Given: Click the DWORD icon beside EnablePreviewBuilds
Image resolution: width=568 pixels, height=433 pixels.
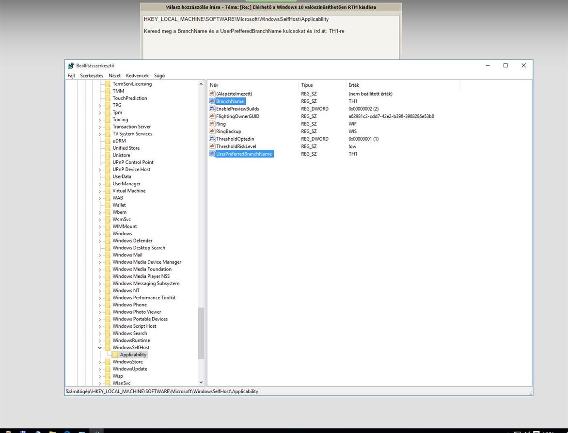Looking at the screenshot, I should click(x=212, y=109).
